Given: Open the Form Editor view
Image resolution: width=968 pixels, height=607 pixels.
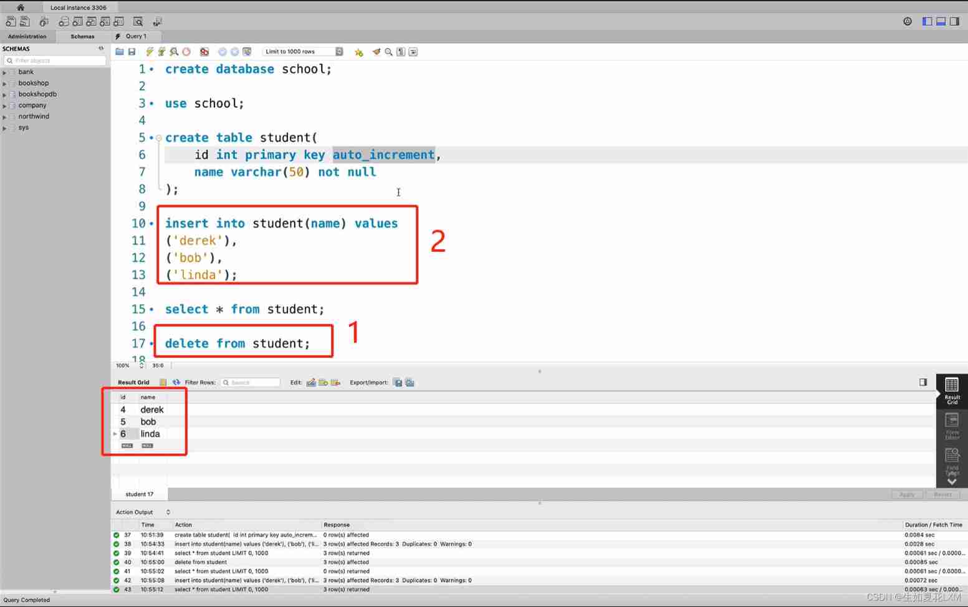Looking at the screenshot, I should 952,426.
